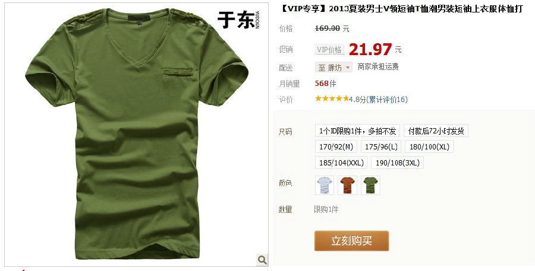Click the 于东 brand logo on image
This screenshot has width=535, height=271.
[x=238, y=20]
